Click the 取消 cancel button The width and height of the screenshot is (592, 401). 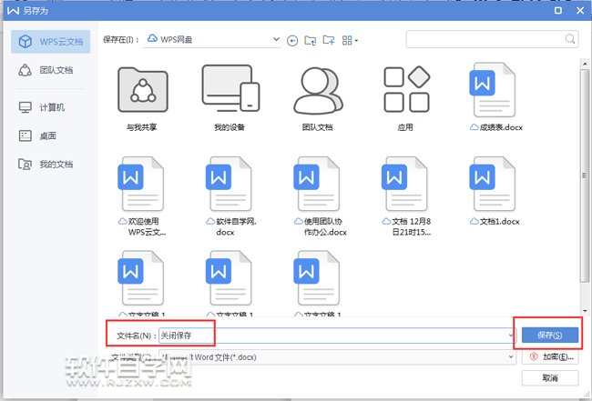(549, 377)
